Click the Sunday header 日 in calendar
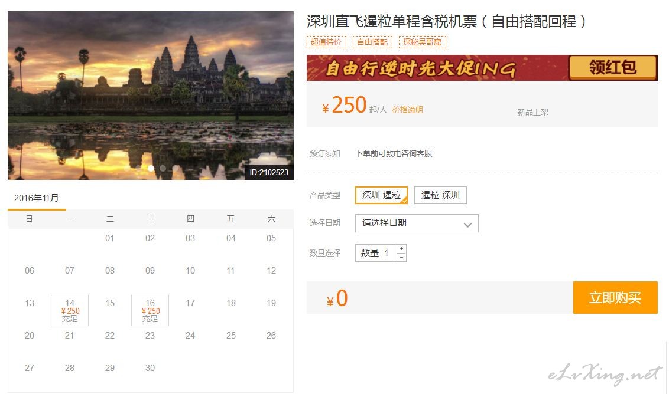669x394 pixels. point(29,219)
